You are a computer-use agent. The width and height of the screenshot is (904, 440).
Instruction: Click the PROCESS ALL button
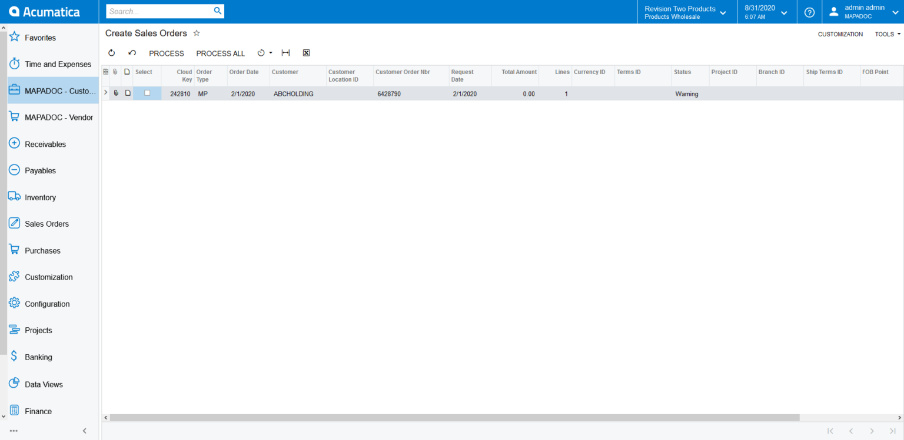pyautogui.click(x=220, y=53)
